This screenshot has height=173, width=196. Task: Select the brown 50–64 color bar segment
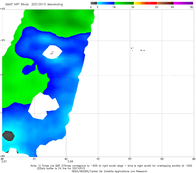(x=165, y=3)
